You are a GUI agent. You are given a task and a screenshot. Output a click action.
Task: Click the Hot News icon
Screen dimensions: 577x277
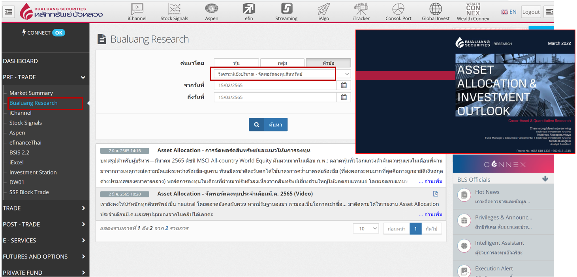coord(464,195)
